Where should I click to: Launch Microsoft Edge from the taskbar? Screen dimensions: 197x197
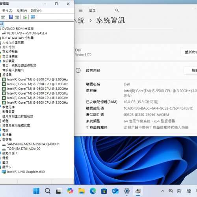click(93, 191)
